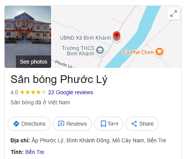Image resolution: width=186 pixels, height=159 pixels.
Task: Follow the Bến Tre province link
Action: click(35, 152)
